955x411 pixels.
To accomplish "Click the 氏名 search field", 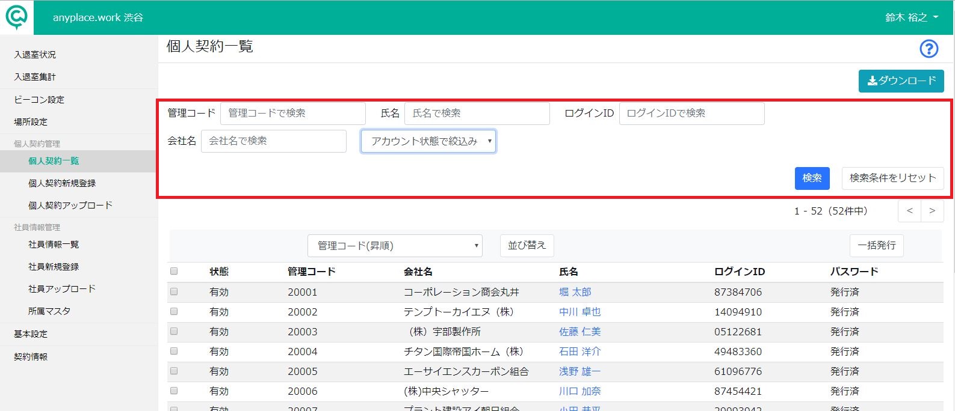I will click(x=477, y=113).
